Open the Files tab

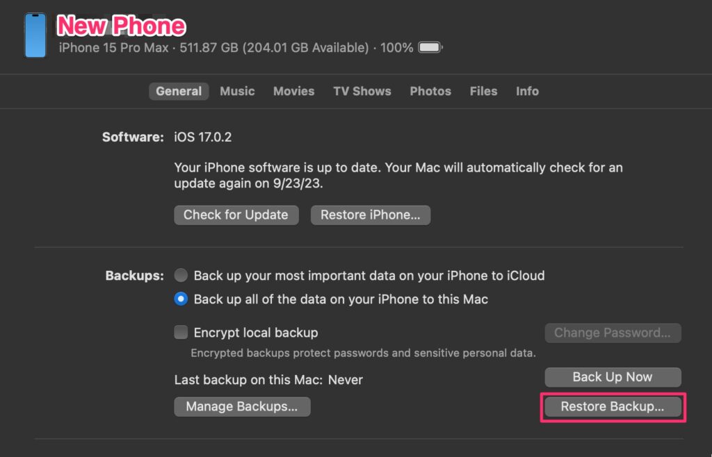click(x=483, y=91)
